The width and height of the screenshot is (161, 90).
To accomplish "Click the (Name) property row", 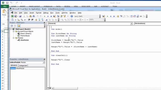I will coord(27,68).
